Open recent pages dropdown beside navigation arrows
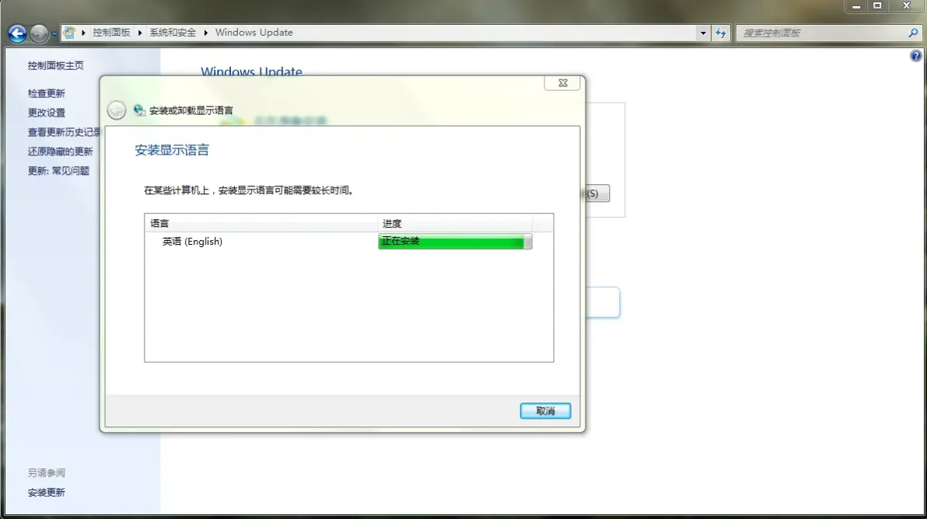 pyautogui.click(x=54, y=33)
